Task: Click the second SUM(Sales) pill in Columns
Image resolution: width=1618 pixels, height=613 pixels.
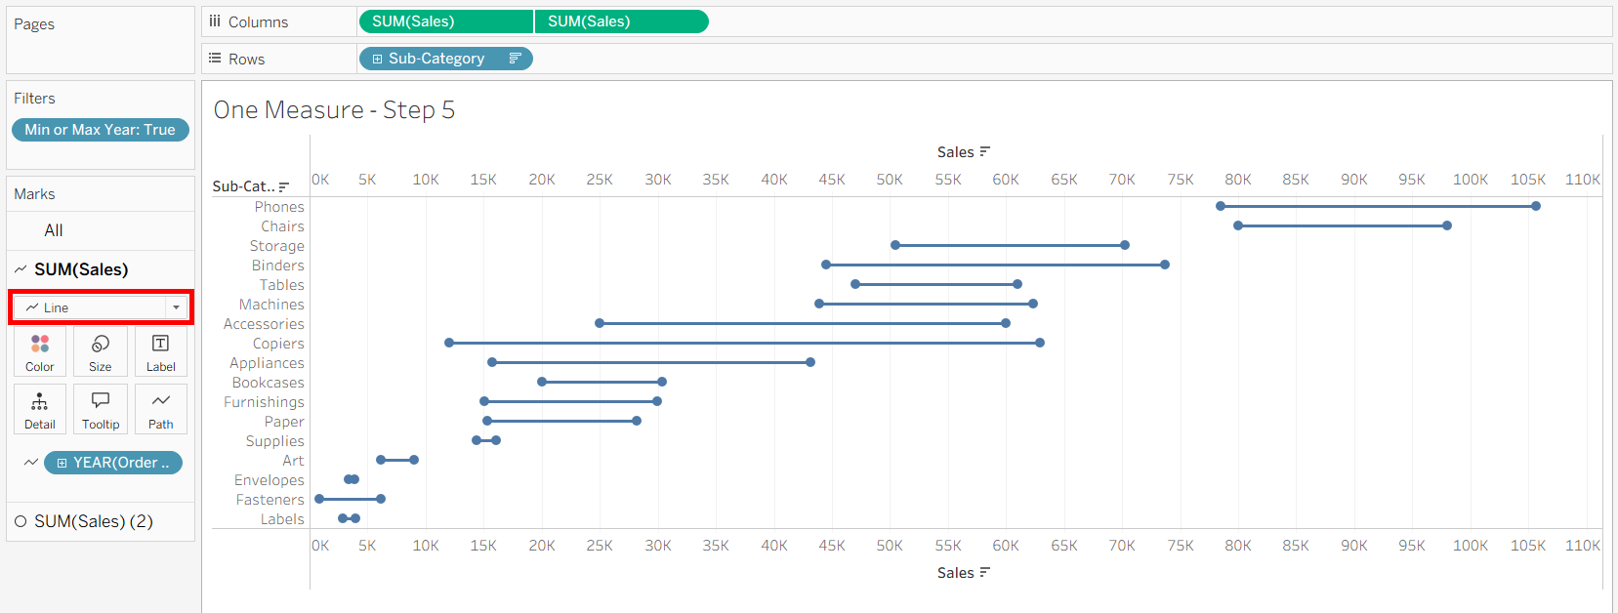Action: click(621, 21)
